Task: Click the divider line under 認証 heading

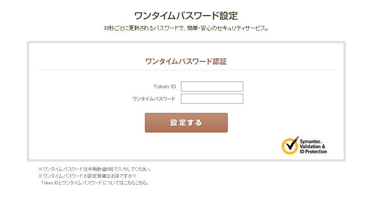Action: (186, 70)
